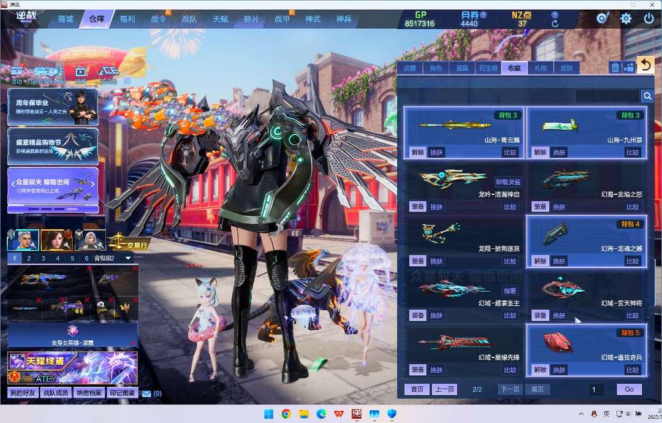The width and height of the screenshot is (662, 423).
Task: Open the 战令 battle pass menu
Action: (158, 19)
